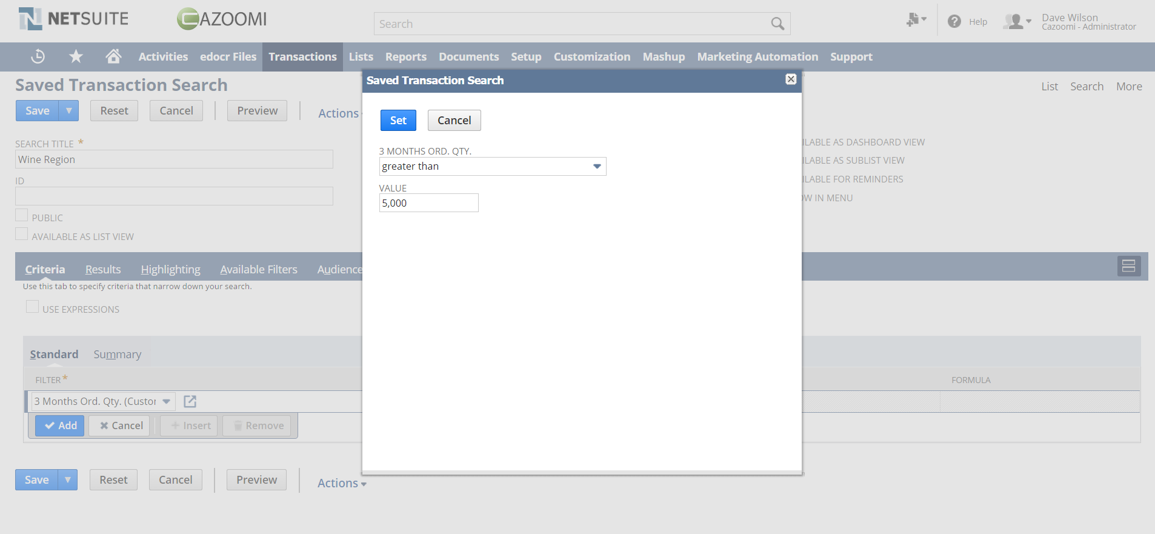Toggle the Use Expressions checkbox
This screenshot has width=1155, height=534.
pyautogui.click(x=33, y=307)
